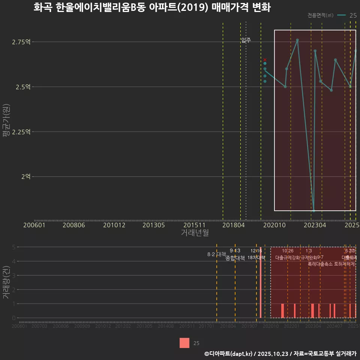This screenshot has width=360, height=360.
Task: Select the teal dot at the chart's far right
Action: [x=356, y=51]
